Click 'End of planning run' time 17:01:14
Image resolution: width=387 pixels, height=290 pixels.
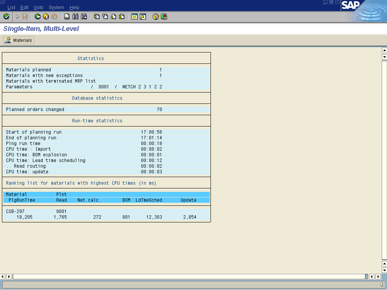click(152, 138)
